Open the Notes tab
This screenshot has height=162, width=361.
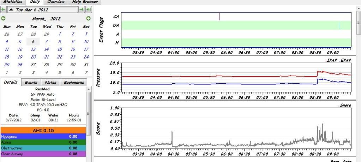click(x=50, y=82)
